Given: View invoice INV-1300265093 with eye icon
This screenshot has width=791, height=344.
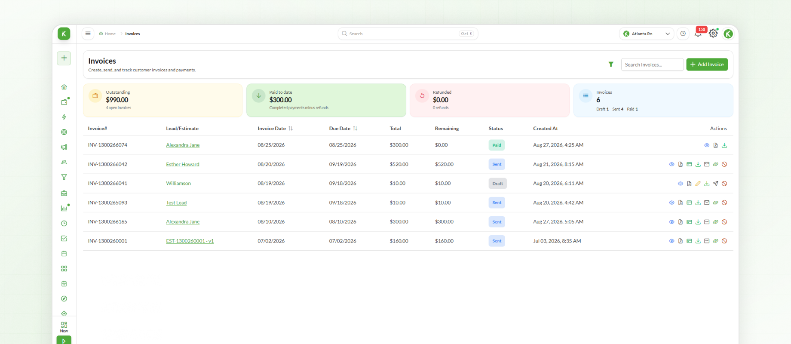Looking at the screenshot, I should [671, 203].
